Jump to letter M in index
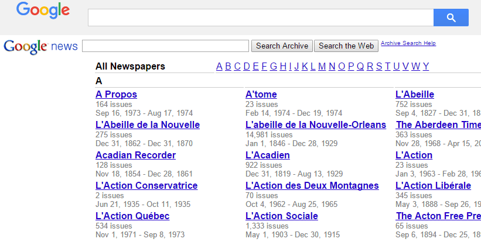The width and height of the screenshot is (481, 242). (322, 67)
